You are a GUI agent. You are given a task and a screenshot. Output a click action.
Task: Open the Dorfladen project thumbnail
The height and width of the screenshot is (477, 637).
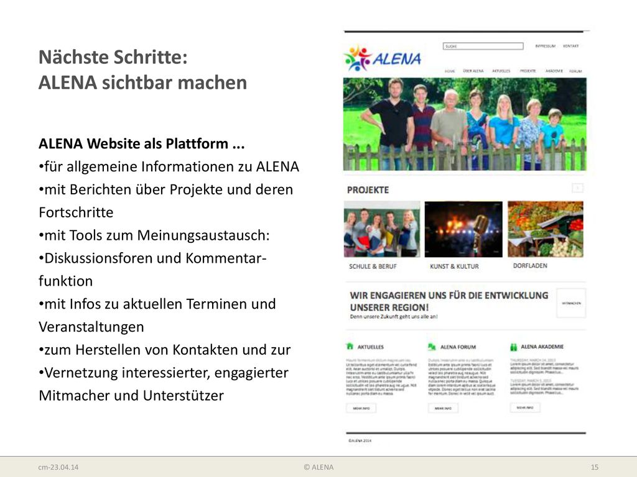[545, 229]
